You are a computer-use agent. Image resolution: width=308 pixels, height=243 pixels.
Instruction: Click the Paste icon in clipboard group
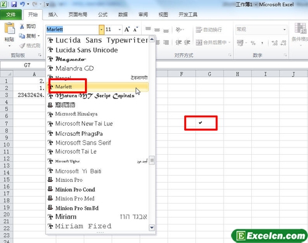click(9, 28)
